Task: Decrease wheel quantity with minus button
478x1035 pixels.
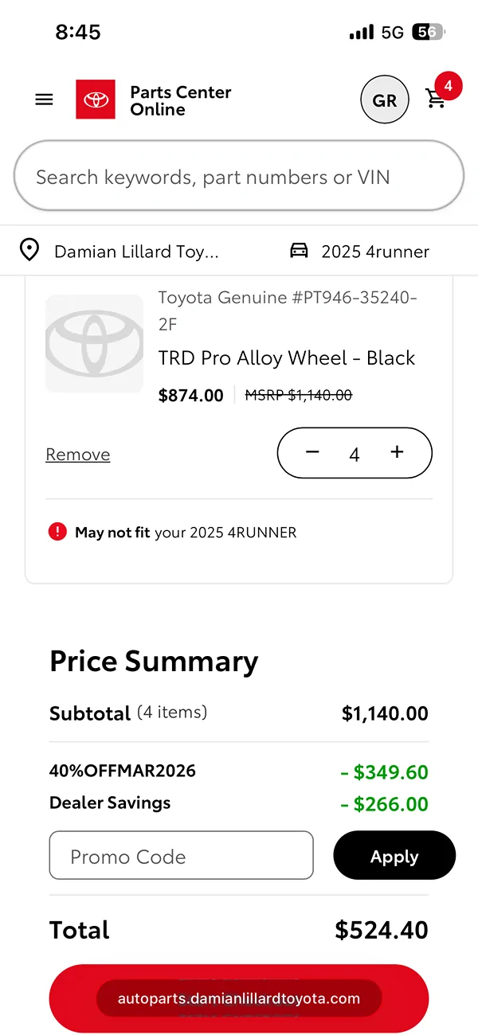Action: point(312,453)
